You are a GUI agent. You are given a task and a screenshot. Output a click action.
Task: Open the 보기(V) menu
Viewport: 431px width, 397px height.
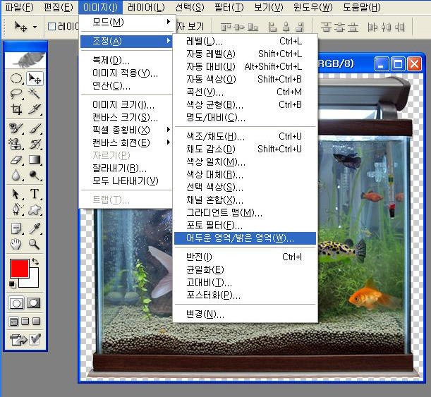[268, 7]
